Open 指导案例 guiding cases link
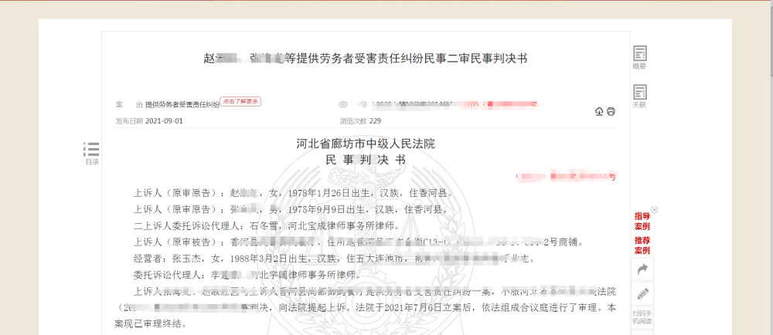 coord(642,222)
